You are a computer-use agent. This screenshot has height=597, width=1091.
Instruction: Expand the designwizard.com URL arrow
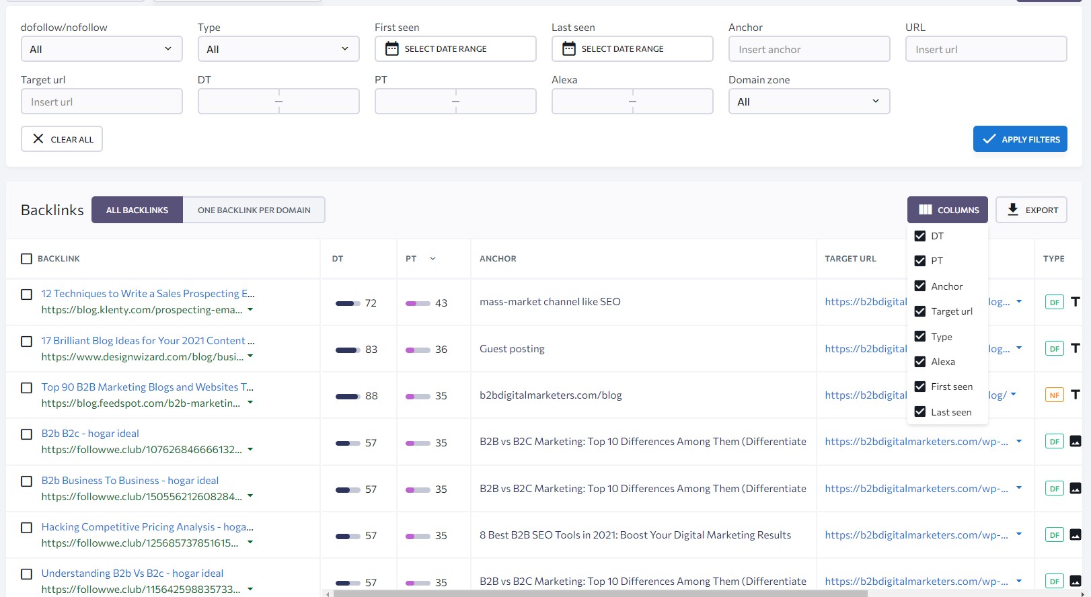click(250, 356)
